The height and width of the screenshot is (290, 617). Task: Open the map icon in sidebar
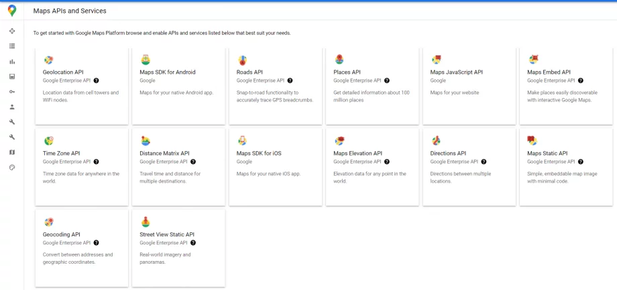coord(12,152)
